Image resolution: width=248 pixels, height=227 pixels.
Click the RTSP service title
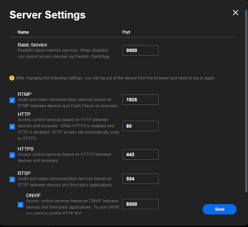[x=24, y=173]
